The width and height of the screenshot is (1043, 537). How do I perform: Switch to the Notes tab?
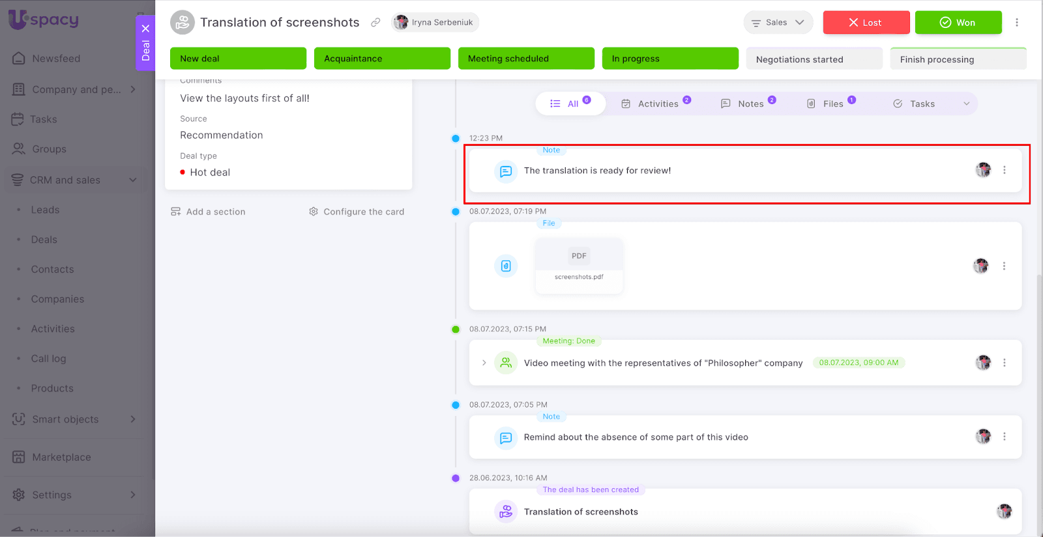[748, 104]
